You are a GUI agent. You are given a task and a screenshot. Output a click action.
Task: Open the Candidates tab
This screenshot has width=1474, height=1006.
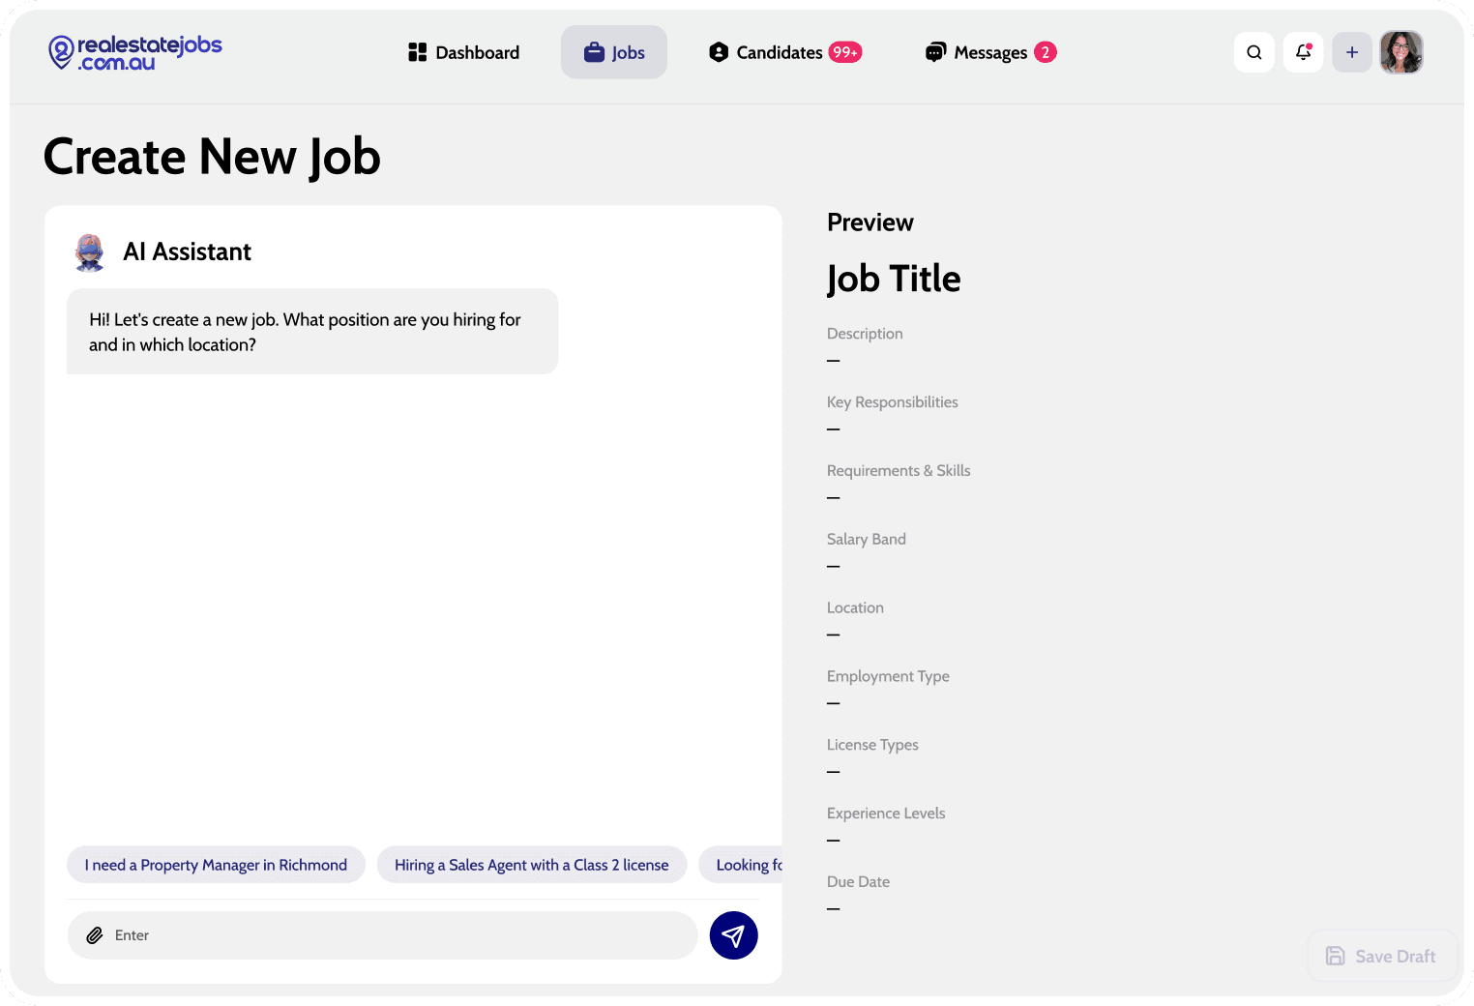(x=784, y=52)
